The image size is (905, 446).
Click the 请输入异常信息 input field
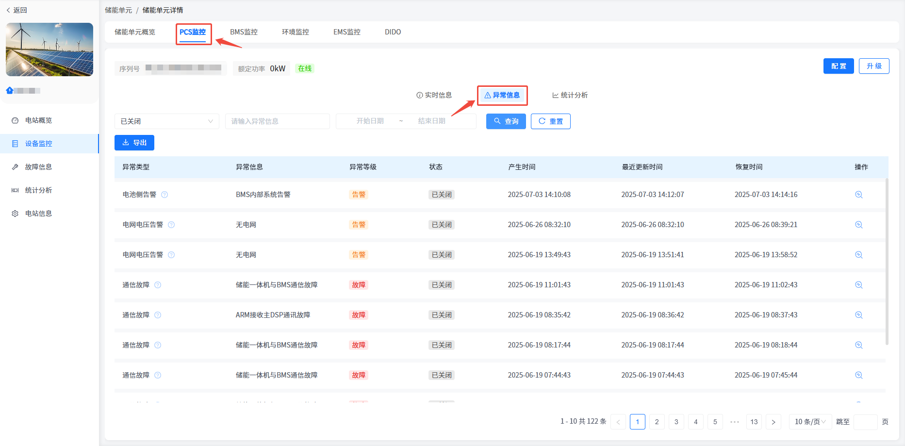tap(277, 121)
